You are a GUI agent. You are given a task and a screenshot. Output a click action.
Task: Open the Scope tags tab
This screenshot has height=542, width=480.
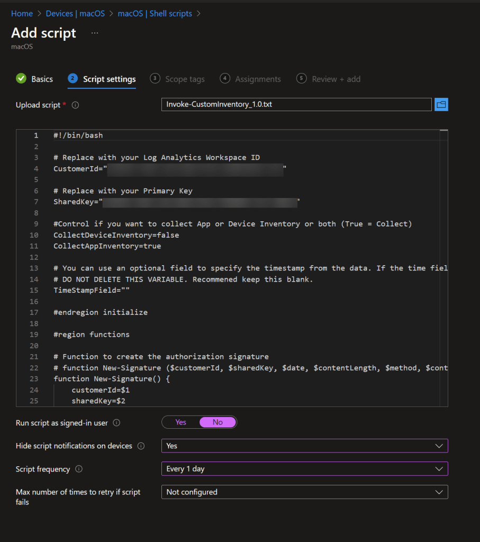click(x=184, y=79)
